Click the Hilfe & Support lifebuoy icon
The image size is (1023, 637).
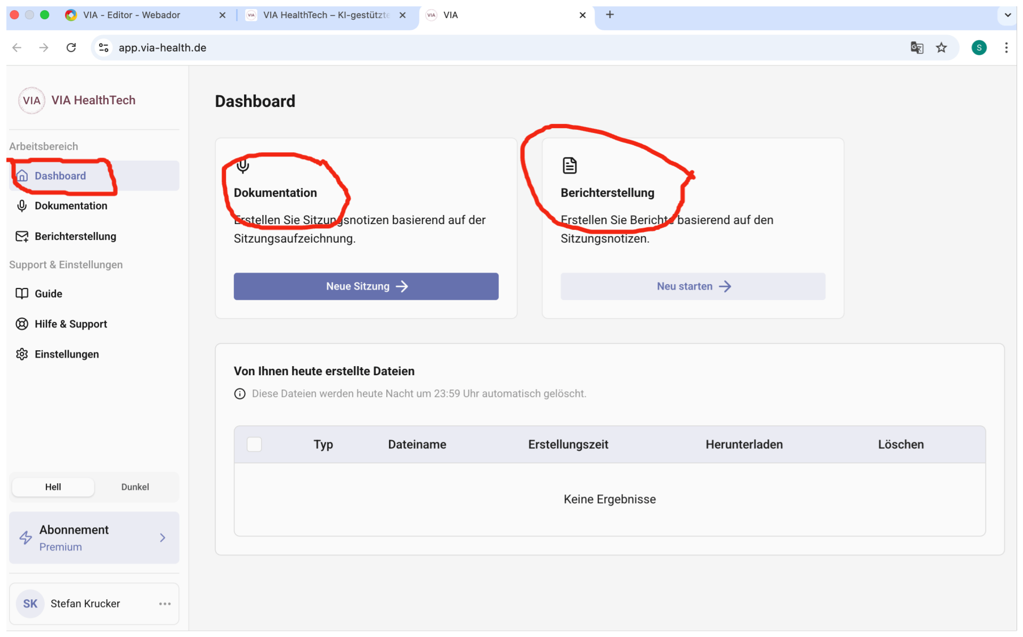pos(22,324)
